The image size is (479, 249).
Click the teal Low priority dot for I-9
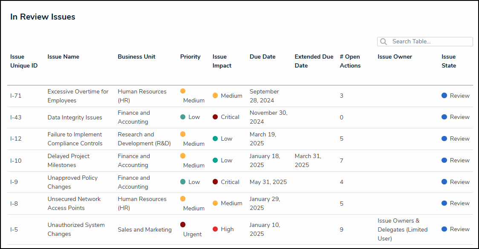[x=183, y=182]
